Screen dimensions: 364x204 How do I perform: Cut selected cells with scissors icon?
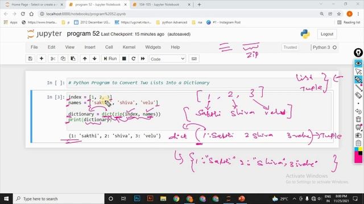53,59
